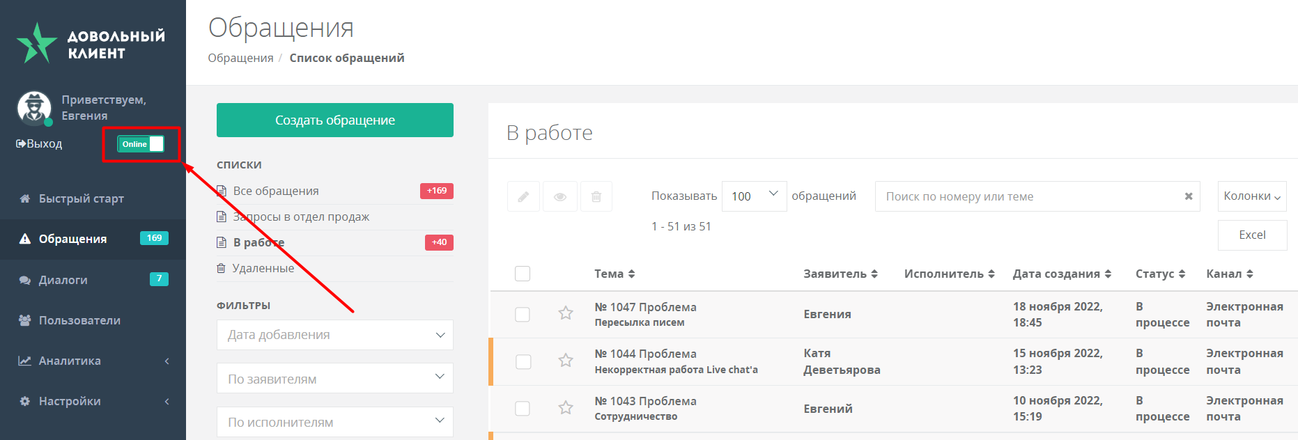Sort by the Канал column
Screen dimensions: 1298x440
(x=1230, y=274)
